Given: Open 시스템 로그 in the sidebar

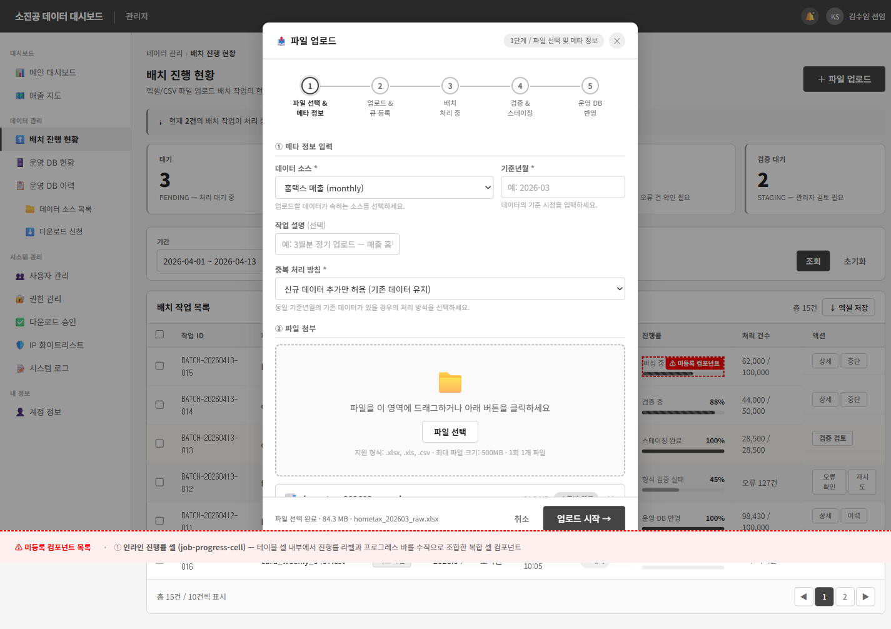Looking at the screenshot, I should tap(65, 368).
